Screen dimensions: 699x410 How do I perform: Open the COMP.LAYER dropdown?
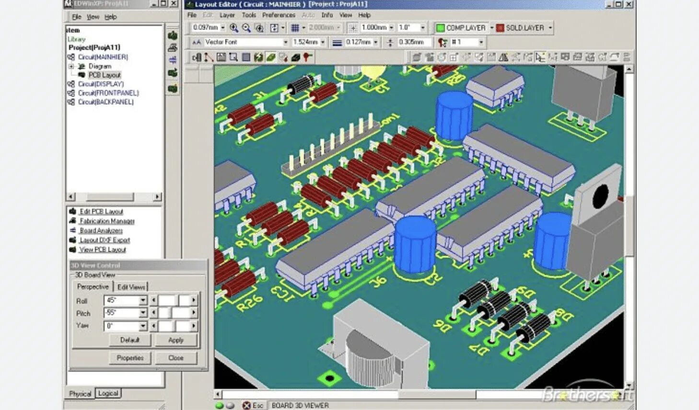click(x=491, y=28)
